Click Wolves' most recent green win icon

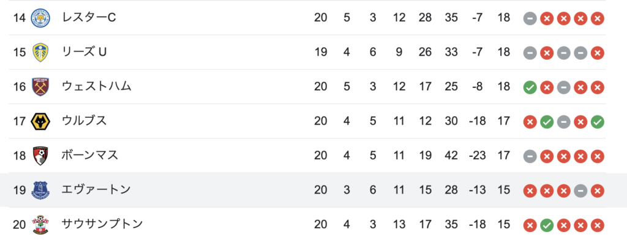[598, 121]
